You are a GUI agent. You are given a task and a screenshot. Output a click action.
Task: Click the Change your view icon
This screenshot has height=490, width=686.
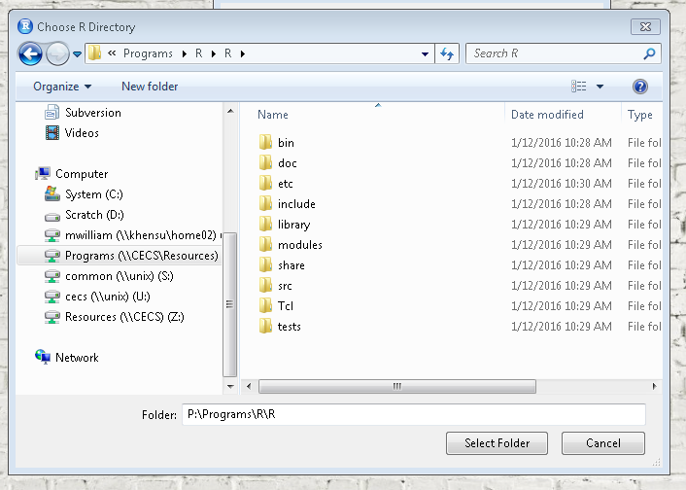[x=578, y=87]
